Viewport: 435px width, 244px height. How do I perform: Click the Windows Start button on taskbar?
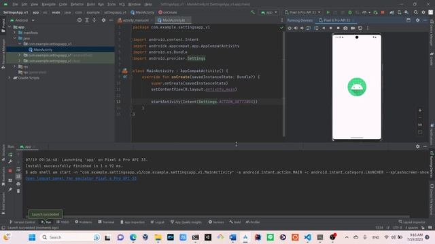32,237
